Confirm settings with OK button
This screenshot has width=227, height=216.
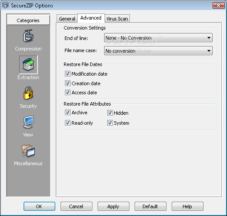click(x=39, y=206)
